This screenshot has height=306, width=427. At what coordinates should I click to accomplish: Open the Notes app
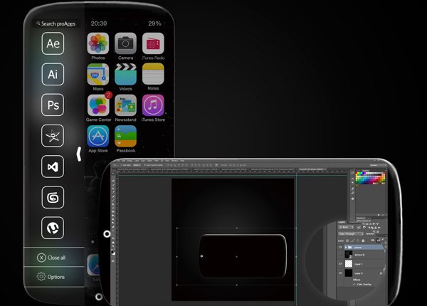click(x=153, y=74)
